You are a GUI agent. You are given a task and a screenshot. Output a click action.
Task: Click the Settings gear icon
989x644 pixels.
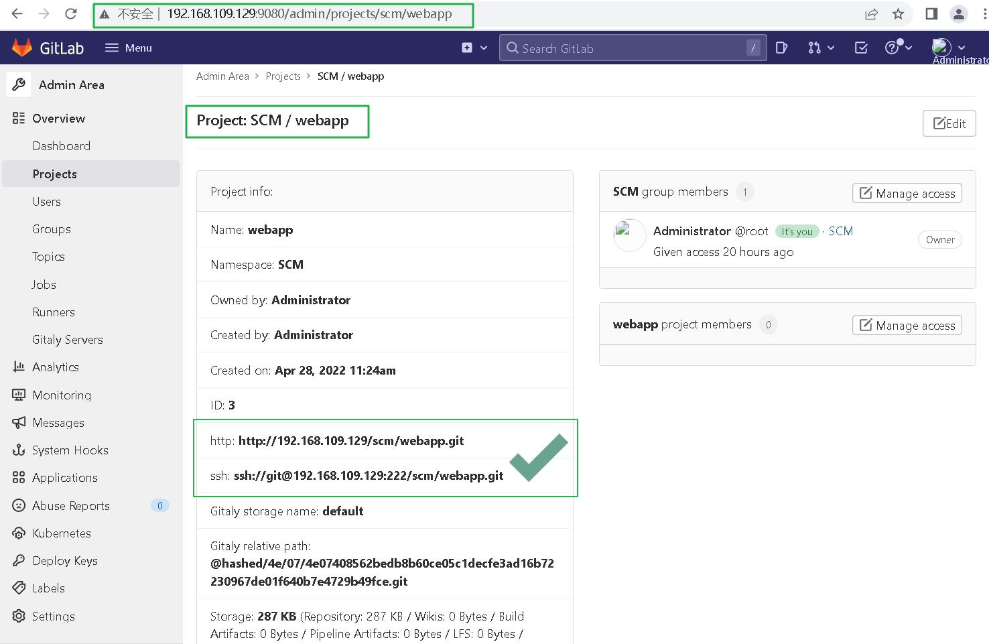pyautogui.click(x=19, y=616)
